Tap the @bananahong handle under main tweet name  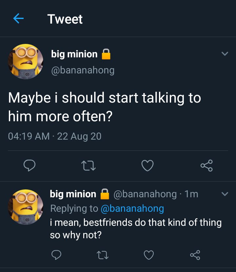(83, 70)
